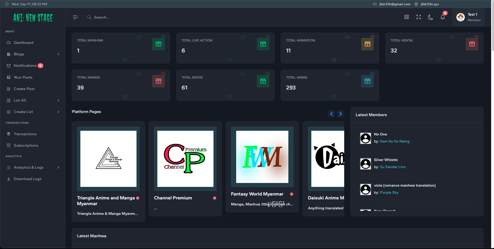Screen dimensions: 494x249
Task: Click Total Anime count 293
Action: click(291, 88)
